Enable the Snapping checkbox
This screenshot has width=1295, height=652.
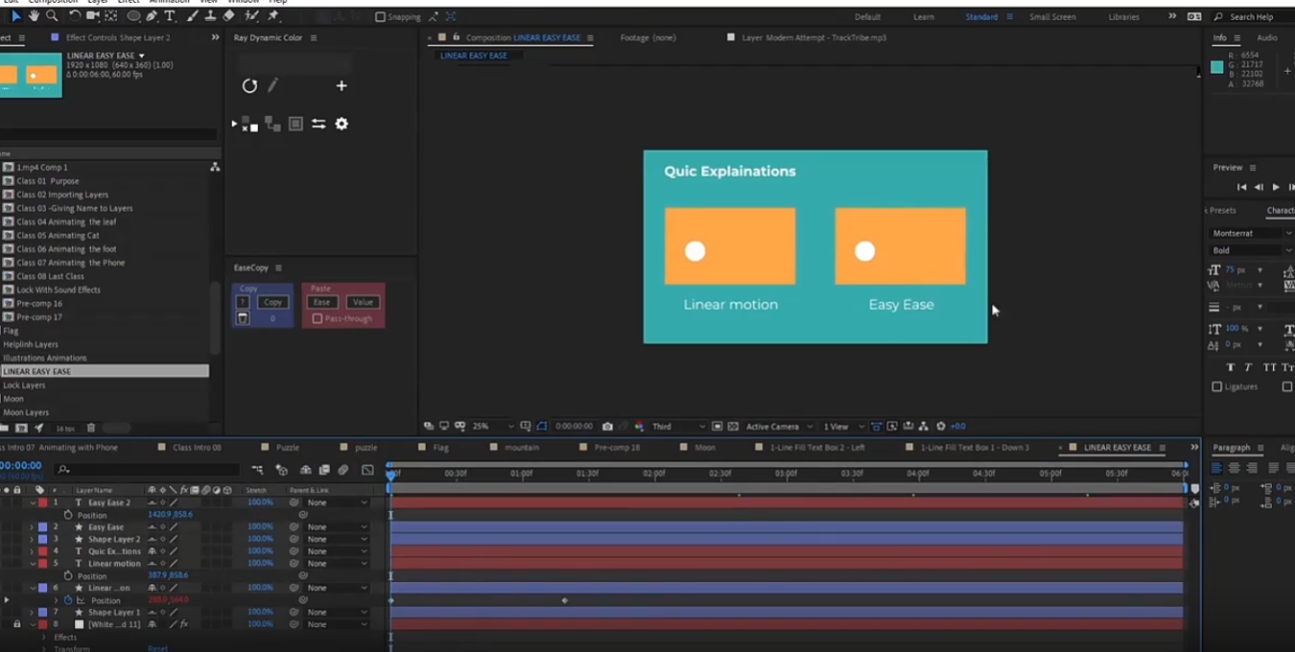tap(380, 17)
